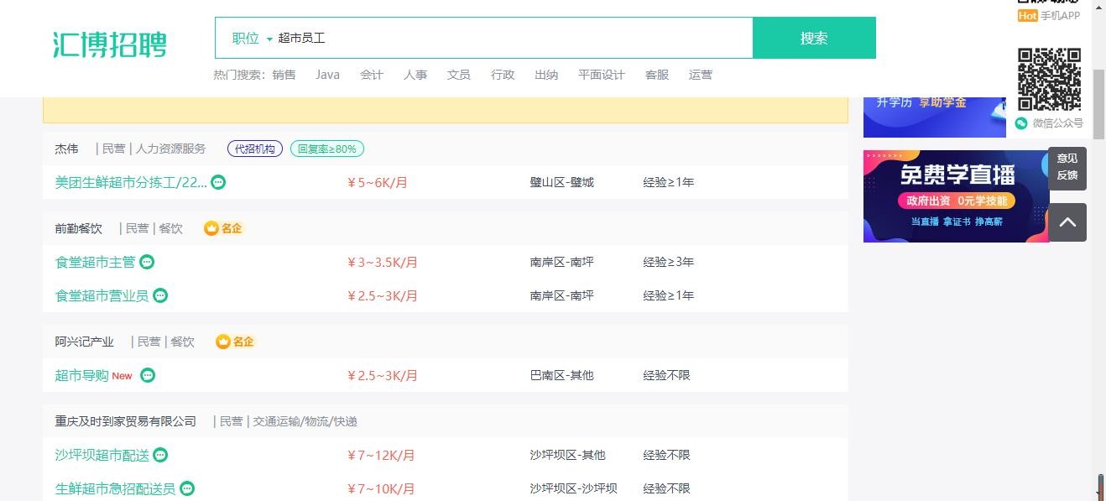
Task: Click 经验≥3年 text
Action: [x=669, y=262]
